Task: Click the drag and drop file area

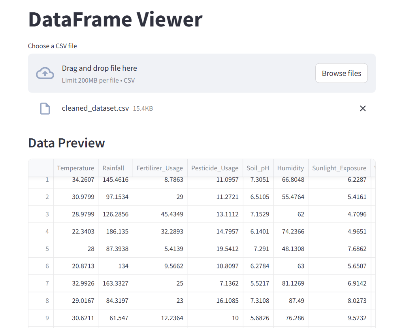Action: 202,73
